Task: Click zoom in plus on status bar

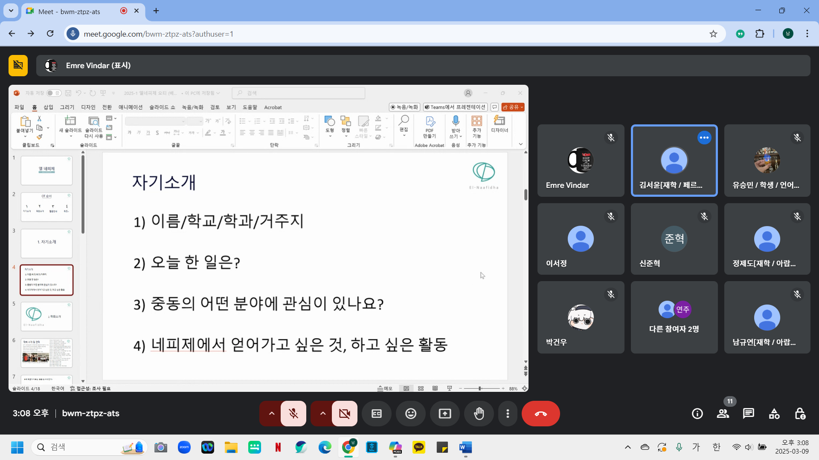Action: coord(503,388)
